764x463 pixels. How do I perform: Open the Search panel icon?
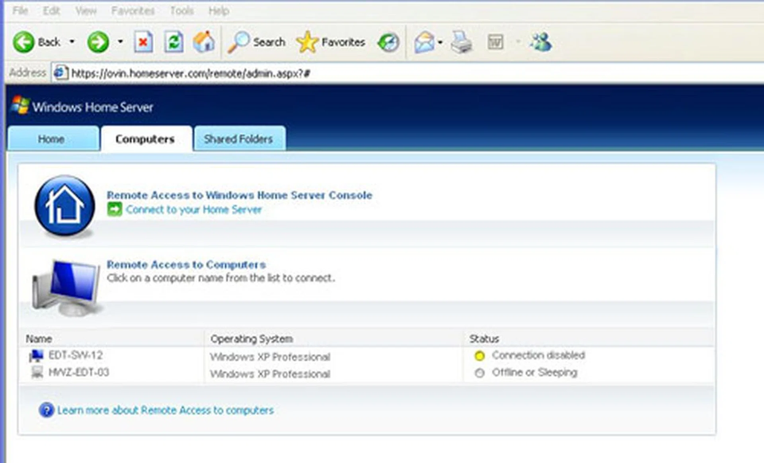[x=239, y=41]
